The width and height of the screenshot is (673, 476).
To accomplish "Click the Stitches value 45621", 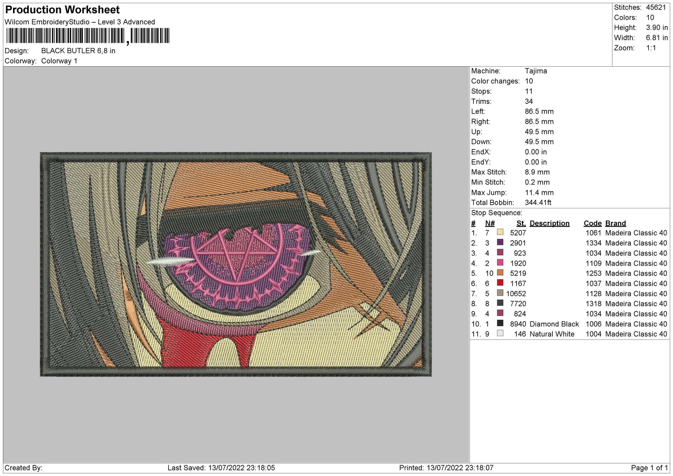I will pyautogui.click(x=656, y=7).
